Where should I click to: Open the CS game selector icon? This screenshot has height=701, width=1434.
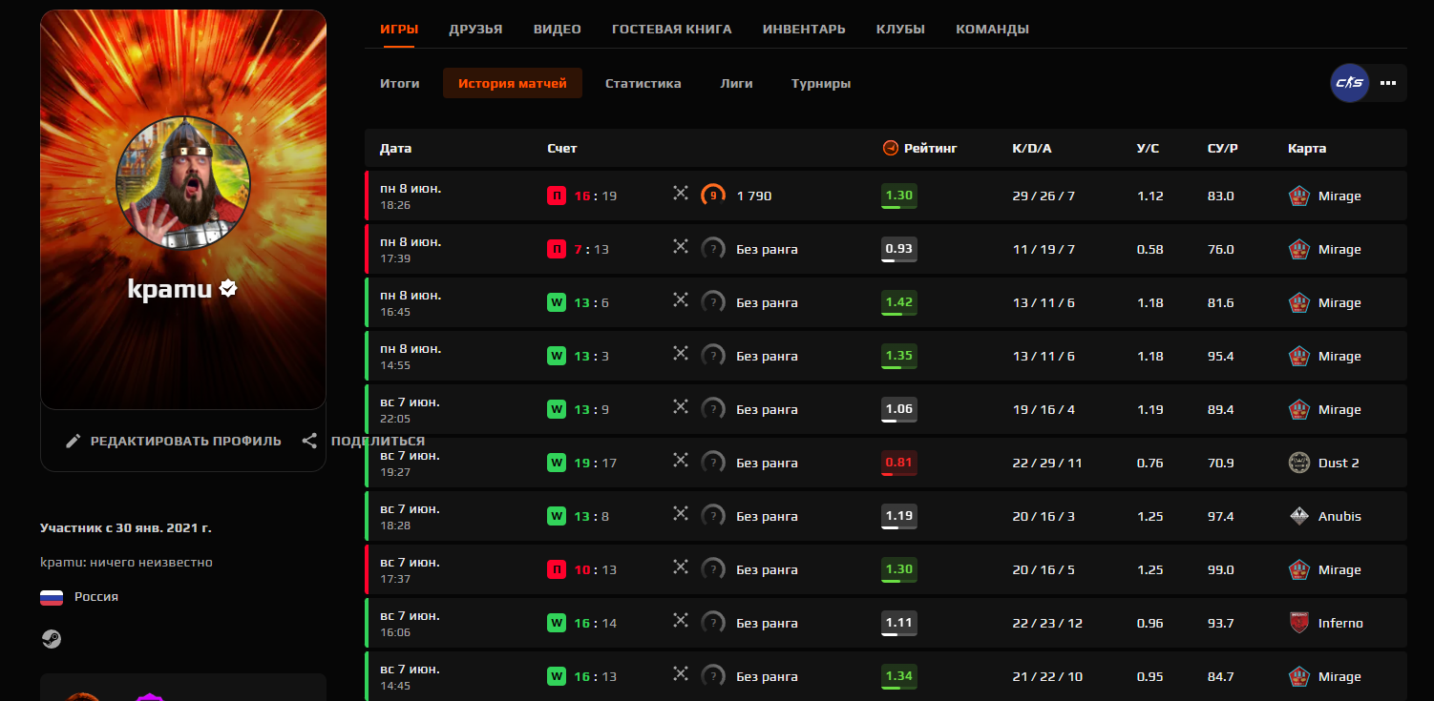click(1350, 83)
